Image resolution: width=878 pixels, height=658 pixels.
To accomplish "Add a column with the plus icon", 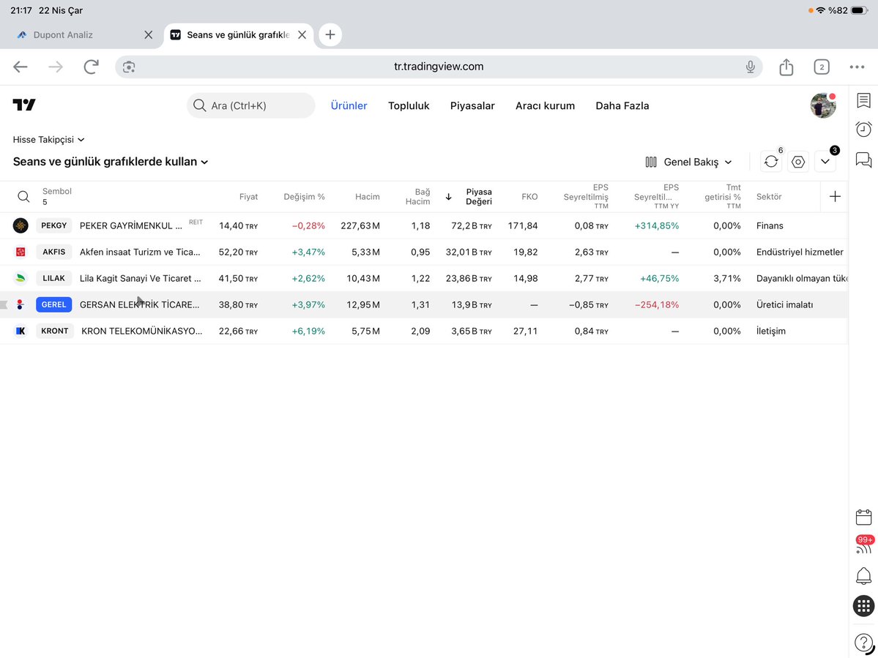I will click(x=834, y=196).
